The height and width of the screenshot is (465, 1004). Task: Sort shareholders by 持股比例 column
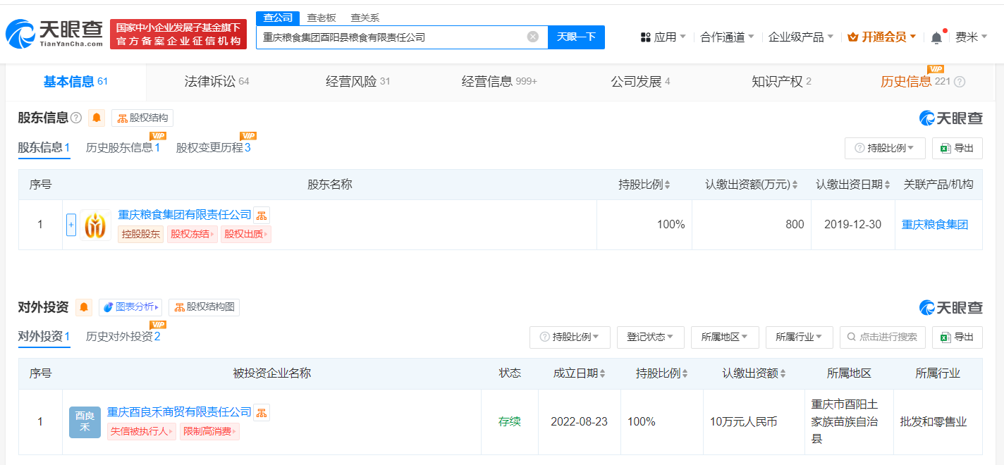(x=667, y=185)
